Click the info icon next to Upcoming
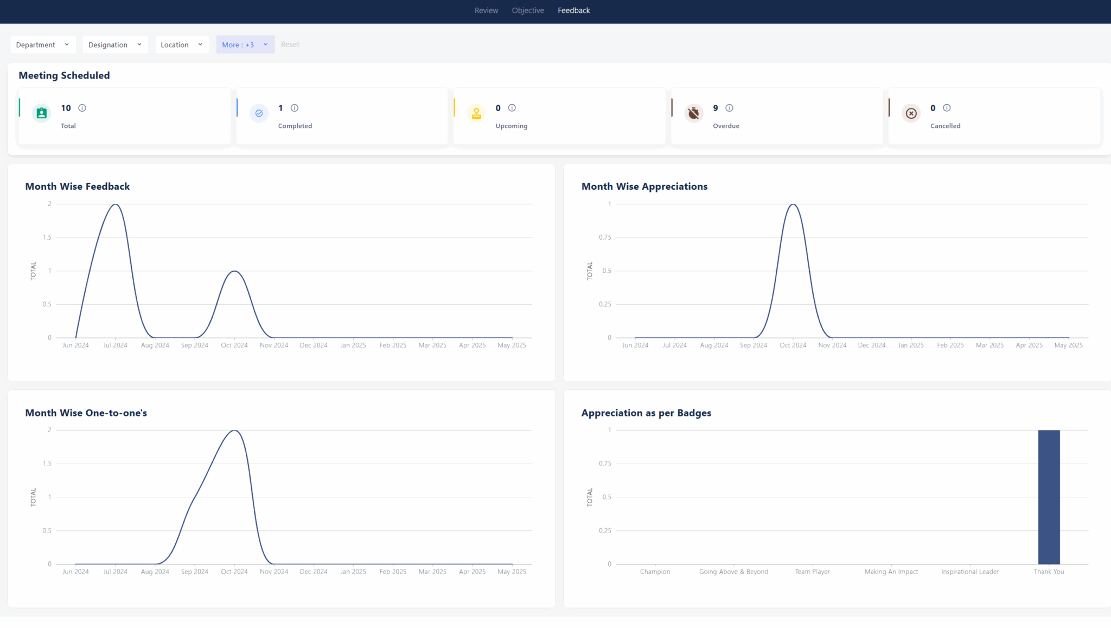This screenshot has height=628, width=1111. click(512, 108)
